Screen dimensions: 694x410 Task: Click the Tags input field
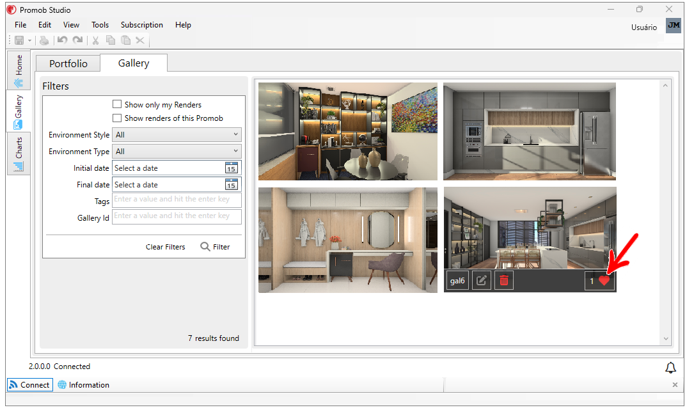[x=177, y=200]
